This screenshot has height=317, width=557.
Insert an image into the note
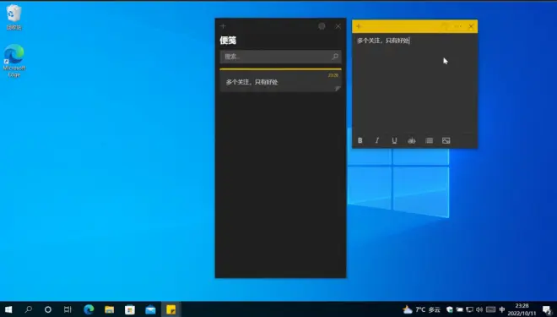pyautogui.click(x=446, y=140)
